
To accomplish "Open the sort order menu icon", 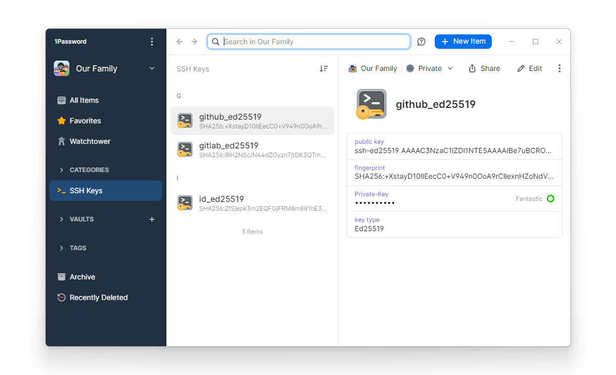I will [323, 68].
